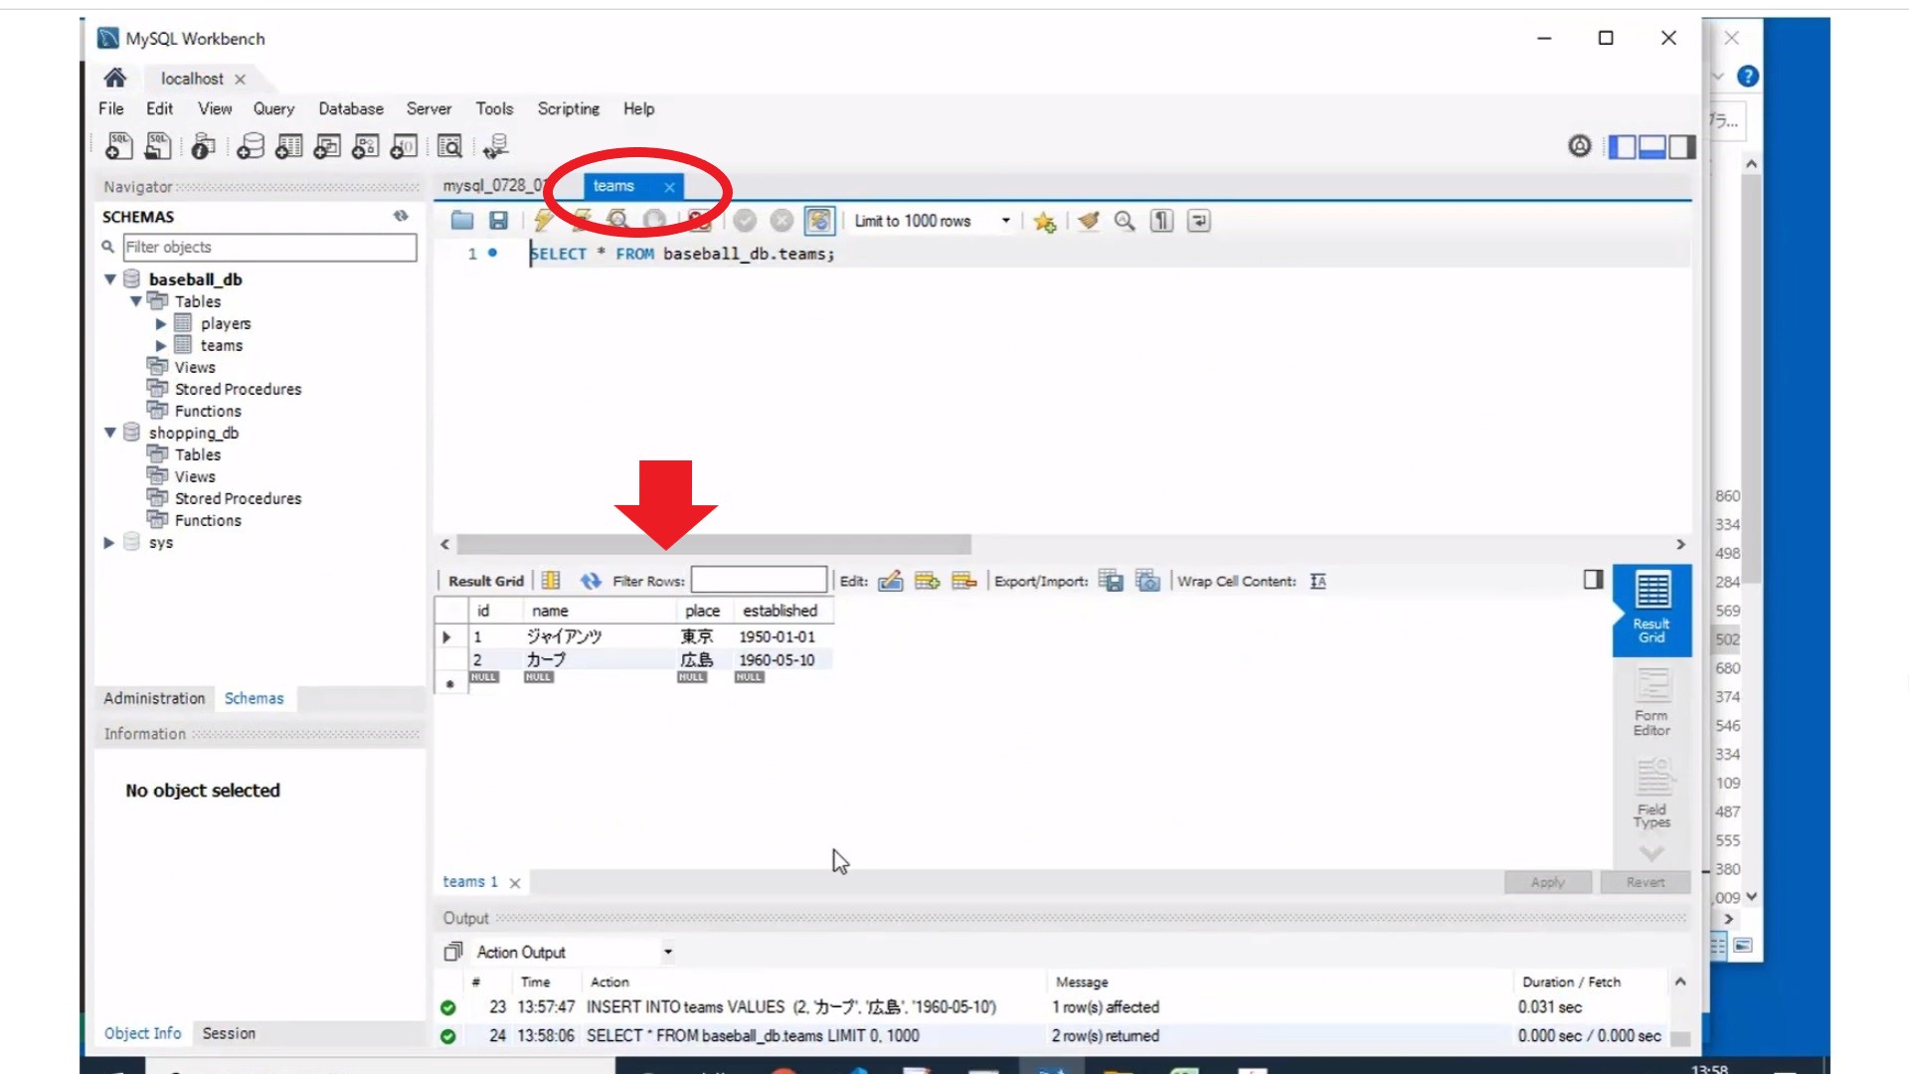Open the Database menu

coord(350,108)
